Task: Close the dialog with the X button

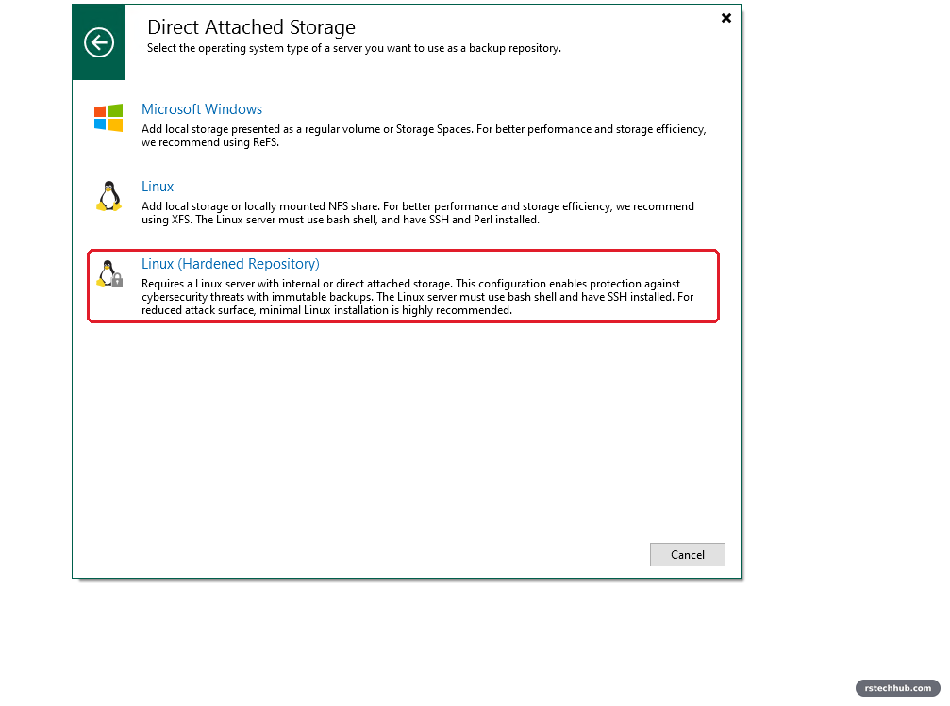Action: click(726, 18)
